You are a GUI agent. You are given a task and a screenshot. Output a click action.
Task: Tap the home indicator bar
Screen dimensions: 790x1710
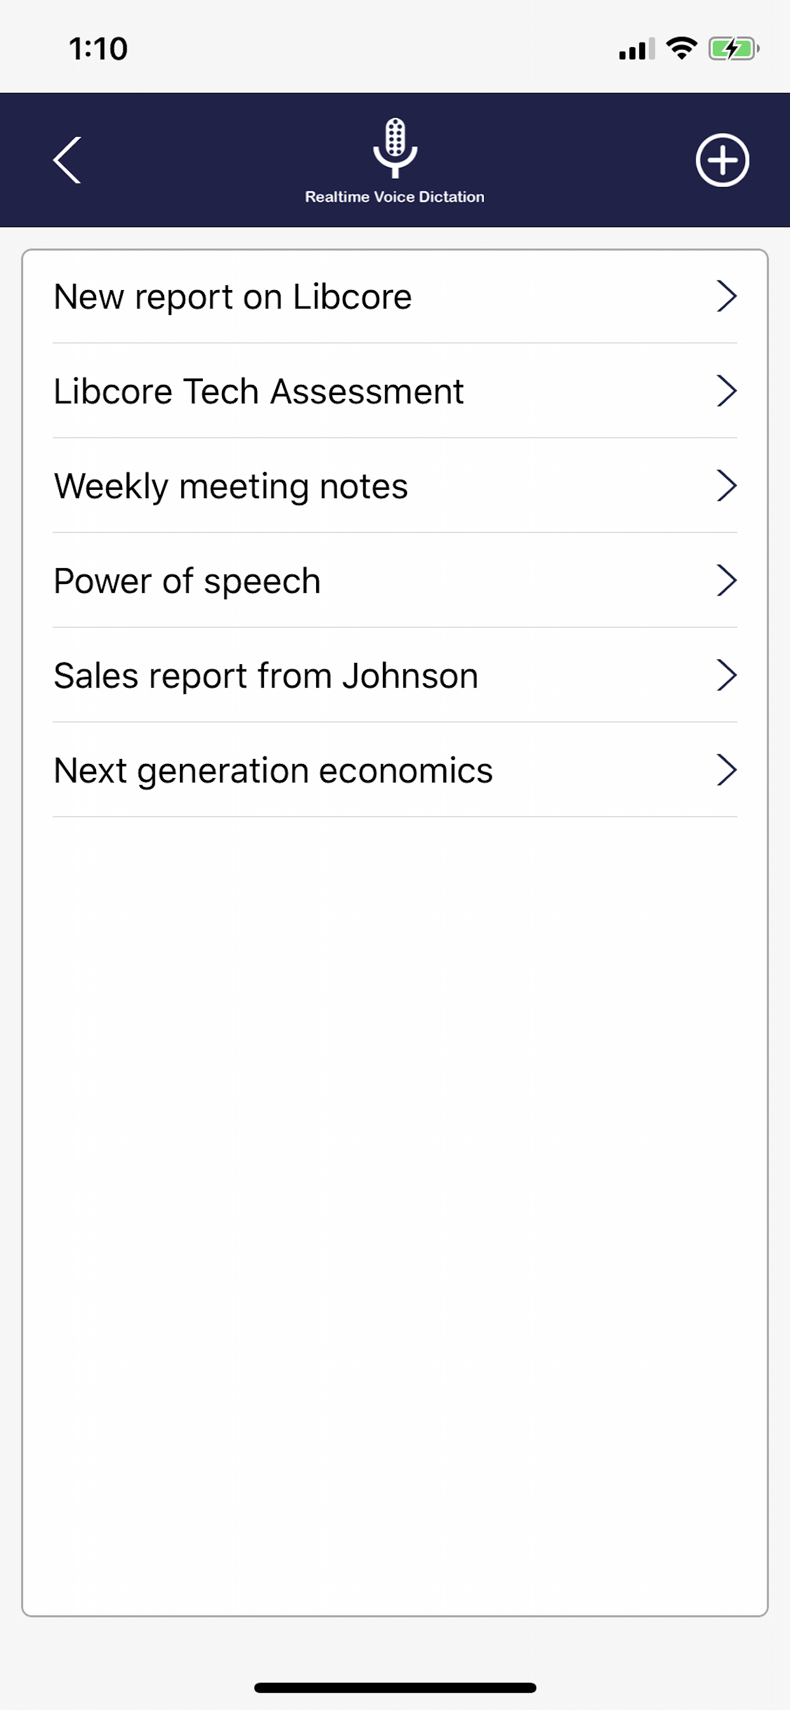[x=395, y=1688]
